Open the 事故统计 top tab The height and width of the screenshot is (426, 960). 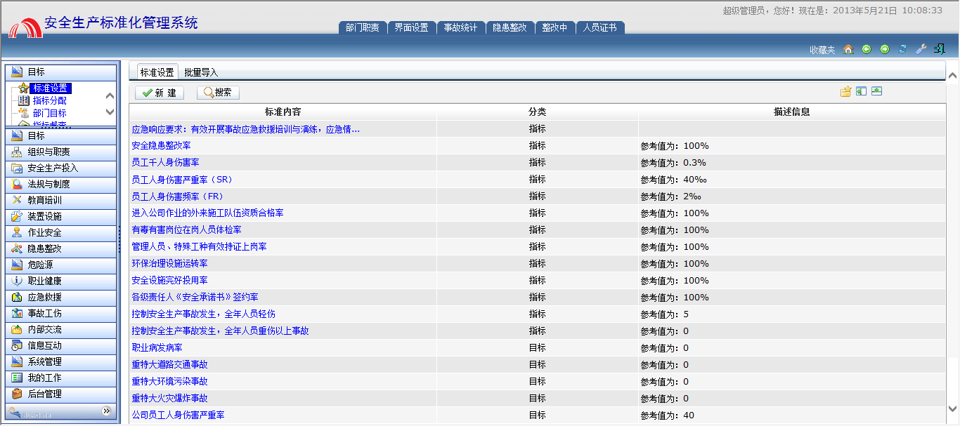tap(460, 28)
